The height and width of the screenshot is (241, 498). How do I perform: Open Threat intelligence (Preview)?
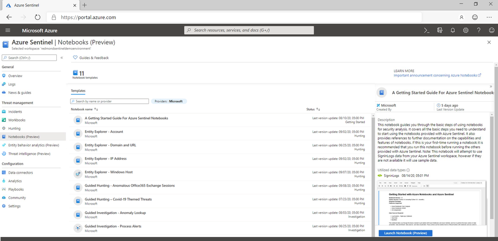[29, 154]
